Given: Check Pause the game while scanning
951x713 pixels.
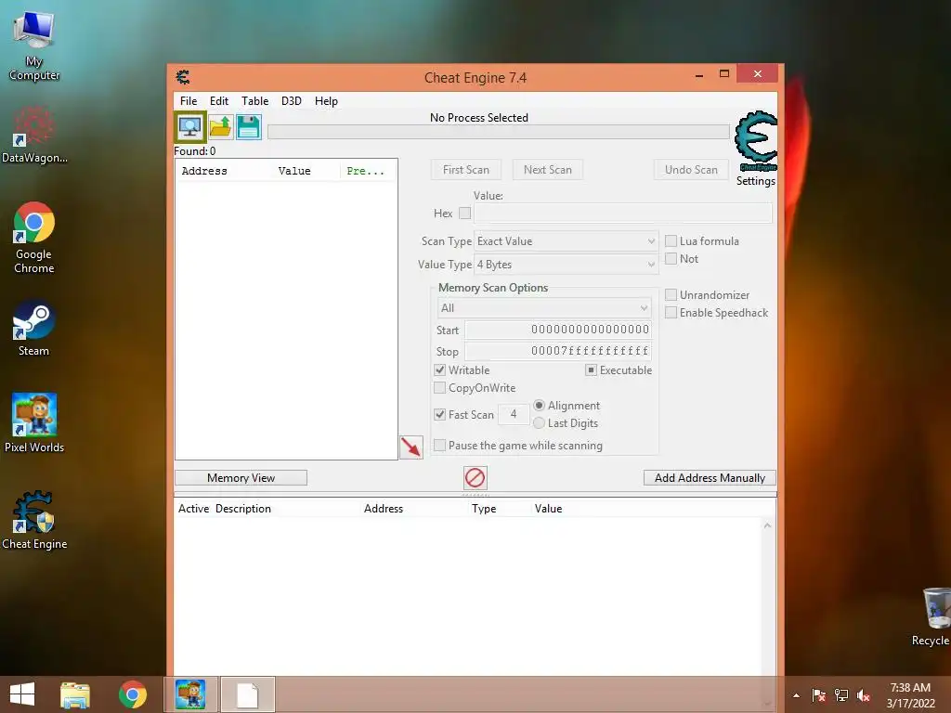Looking at the screenshot, I should coord(439,445).
